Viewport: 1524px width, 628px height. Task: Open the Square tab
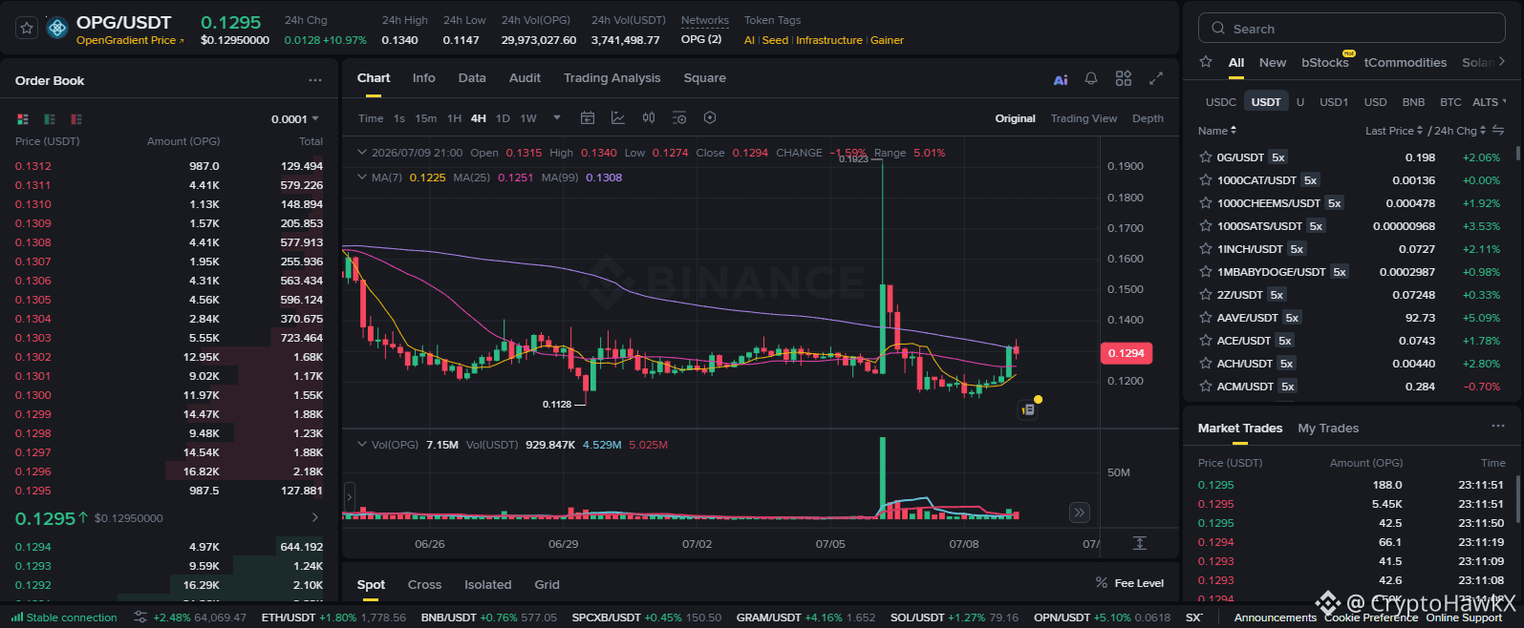click(705, 78)
